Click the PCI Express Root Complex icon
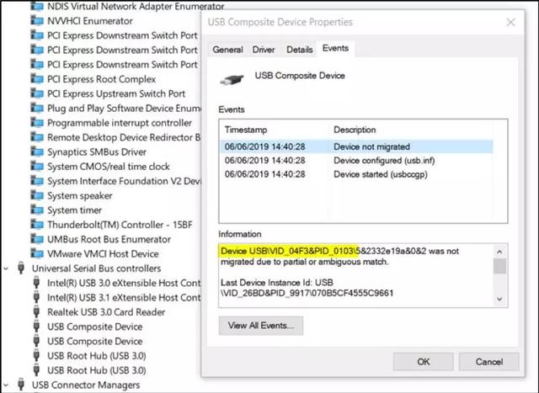 click(37, 79)
